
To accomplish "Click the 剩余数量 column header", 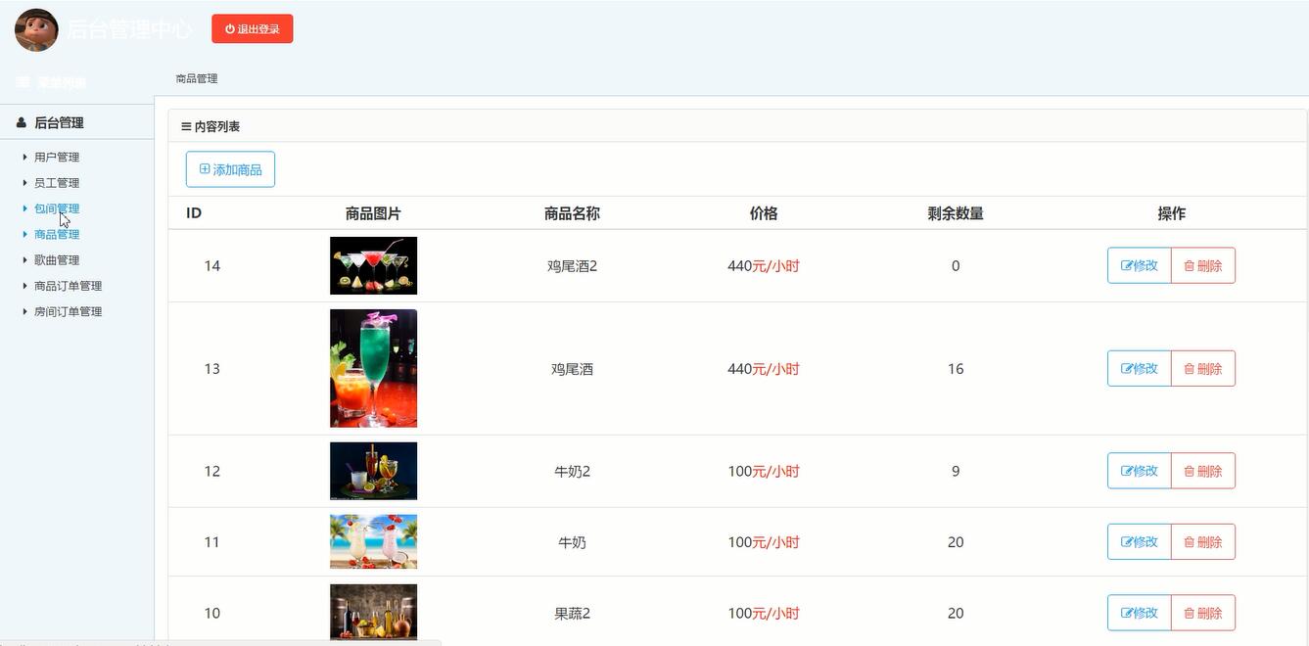I will pyautogui.click(x=956, y=213).
